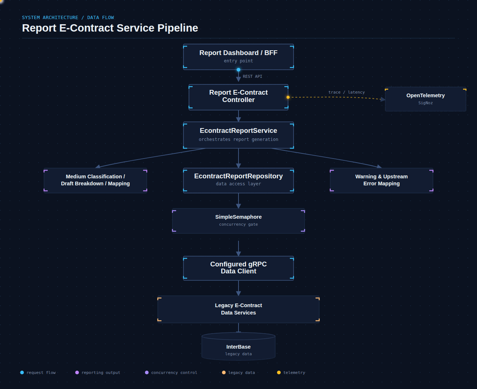Click the InterBase legacy data cylinder

pyautogui.click(x=238, y=346)
